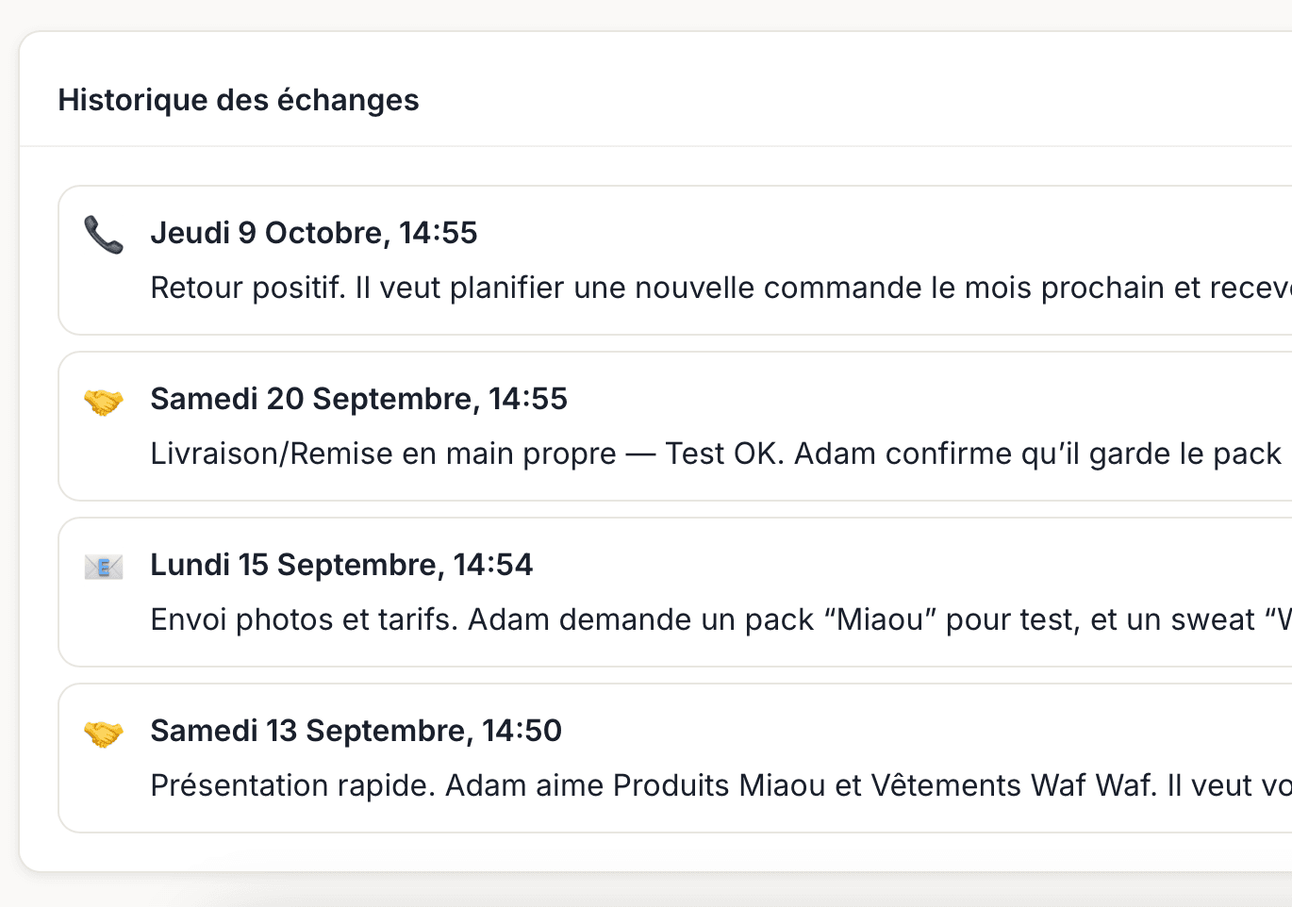This screenshot has width=1292, height=907.
Task: Click the Historique des échanges heading
Action: (239, 100)
